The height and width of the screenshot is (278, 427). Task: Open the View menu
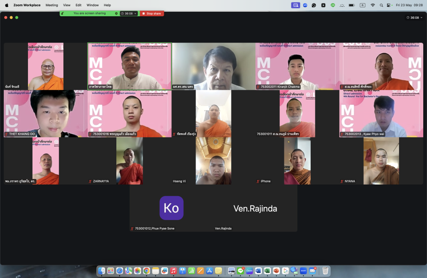coord(67,5)
